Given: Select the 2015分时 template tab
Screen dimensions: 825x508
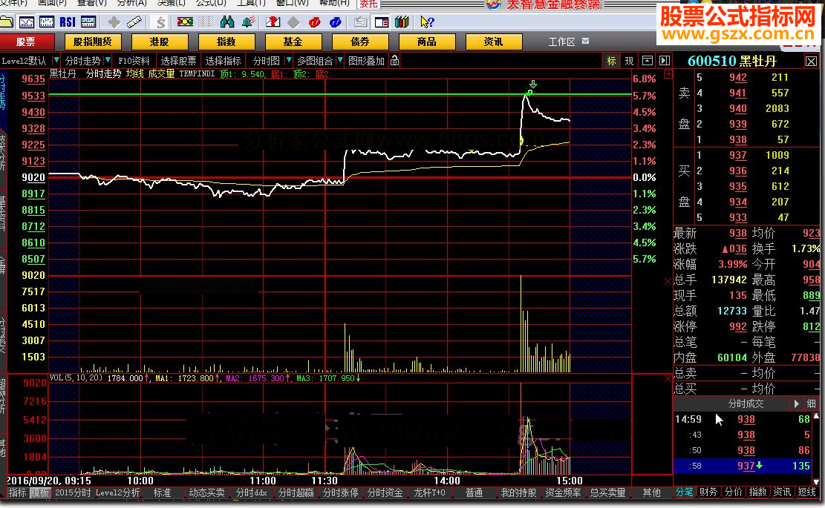Looking at the screenshot, I should coord(73,492).
